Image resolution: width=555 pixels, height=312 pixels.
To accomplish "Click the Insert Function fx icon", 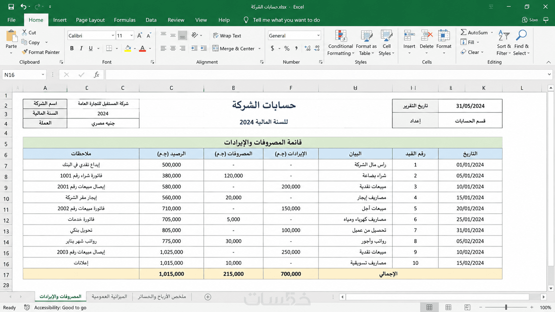I will (x=96, y=75).
